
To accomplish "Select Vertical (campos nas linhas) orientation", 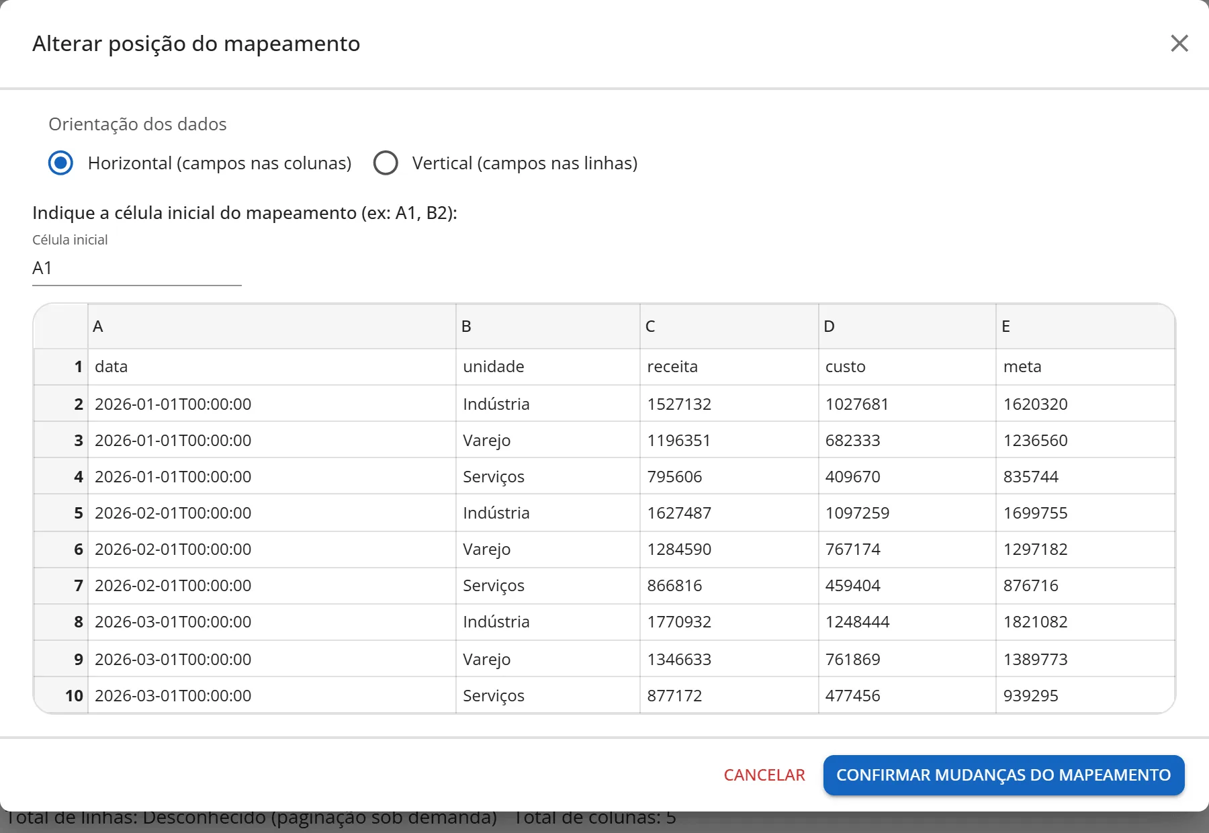I will point(386,163).
